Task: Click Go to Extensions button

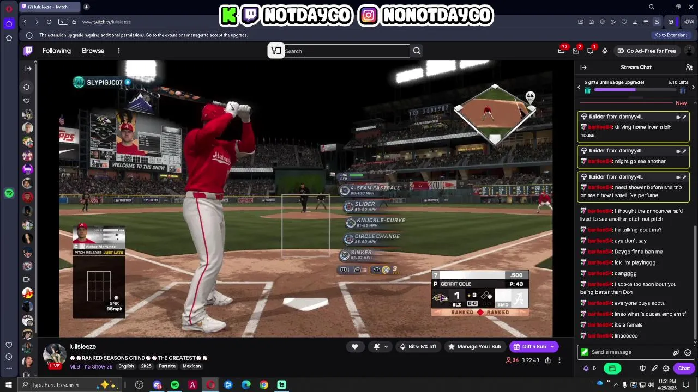Action: (x=671, y=35)
